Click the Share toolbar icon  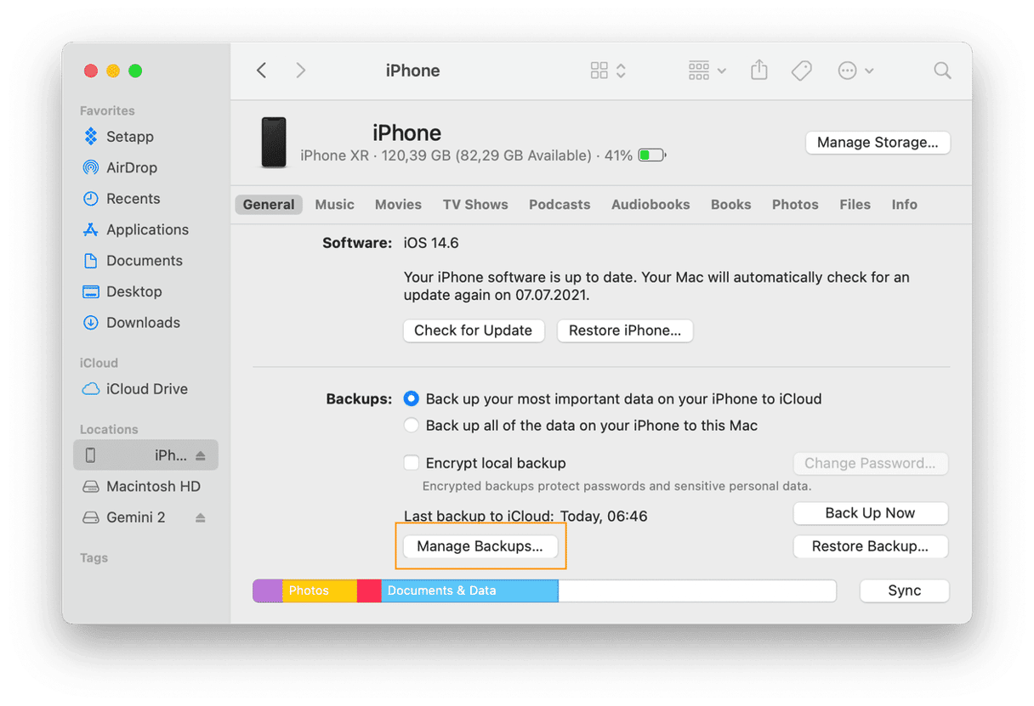coord(759,71)
